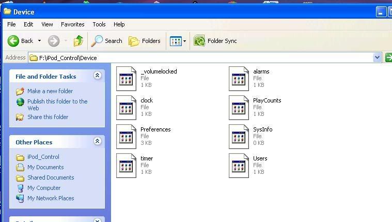Click Make a new folder link
The image size is (392, 222).
tap(50, 91)
